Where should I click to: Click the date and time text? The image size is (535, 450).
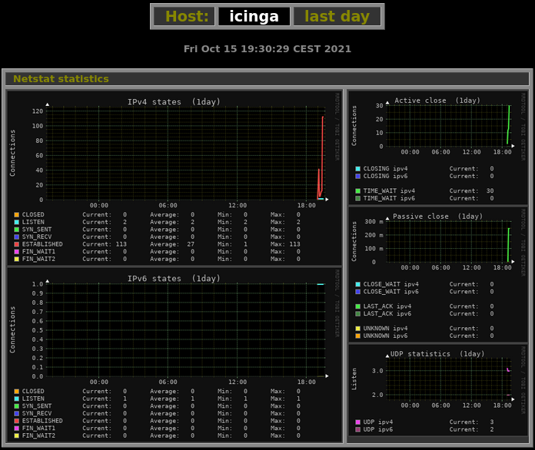tap(267, 49)
